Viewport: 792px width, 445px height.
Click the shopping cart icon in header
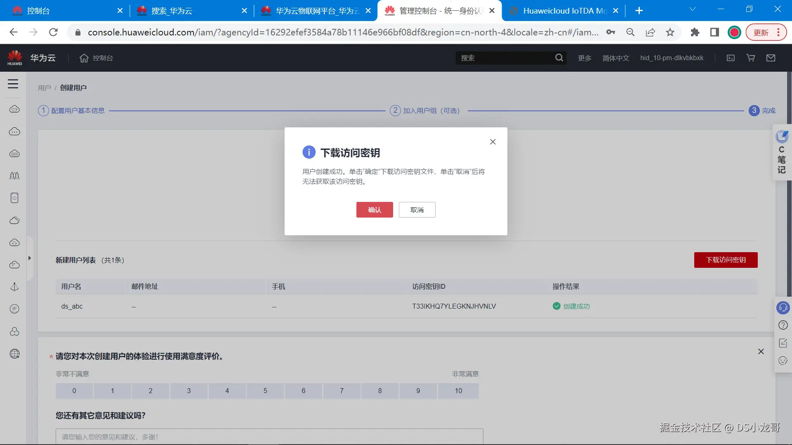(751, 58)
